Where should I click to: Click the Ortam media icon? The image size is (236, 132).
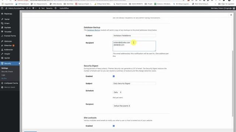pyautogui.click(x=2, y=23)
